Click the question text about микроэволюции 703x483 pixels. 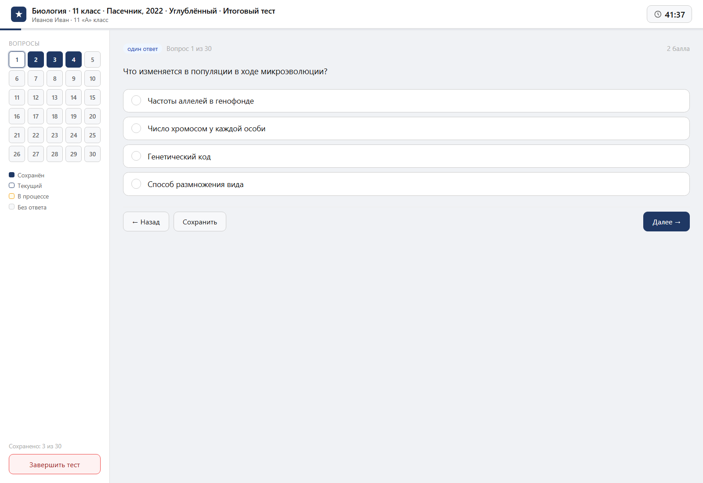[225, 72]
